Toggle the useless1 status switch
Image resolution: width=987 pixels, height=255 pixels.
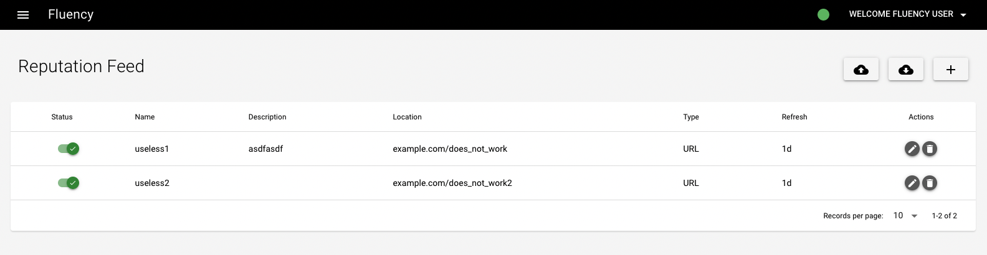[69, 149]
